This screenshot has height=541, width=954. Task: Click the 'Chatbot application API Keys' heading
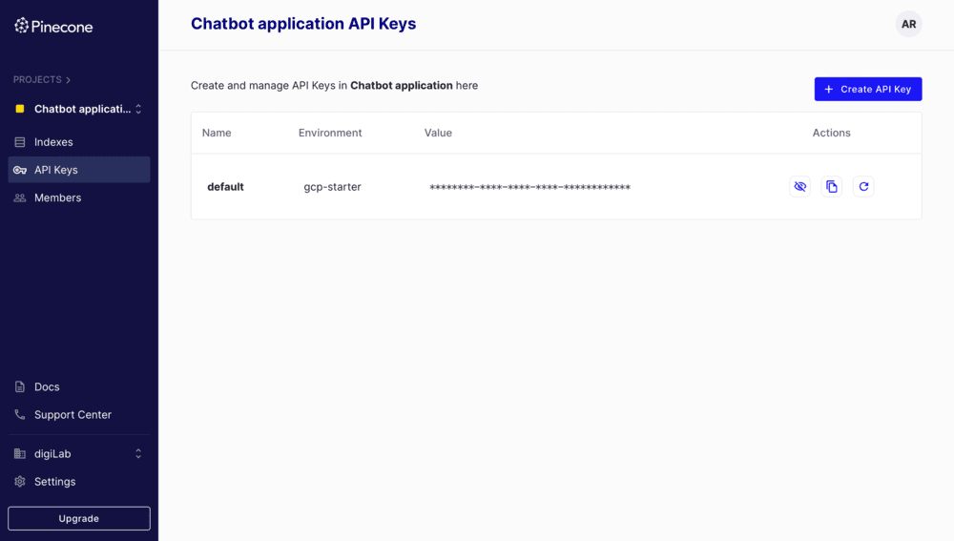tap(303, 24)
